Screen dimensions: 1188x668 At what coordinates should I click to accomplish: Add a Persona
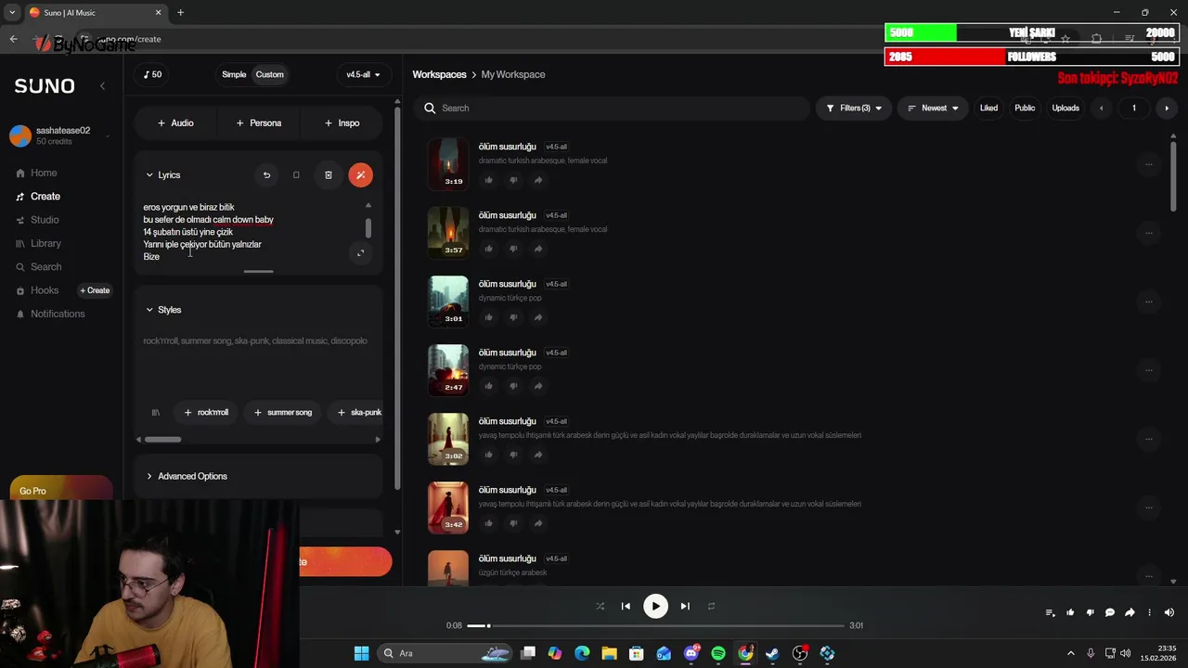tap(258, 122)
